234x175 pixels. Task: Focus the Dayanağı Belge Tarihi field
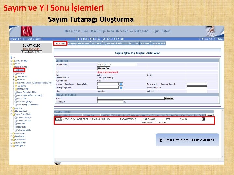(108, 87)
